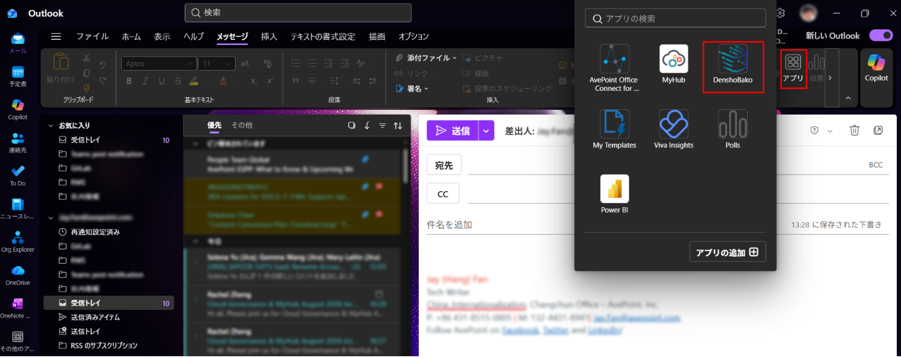Select the その他 inbox tab

(x=242, y=125)
